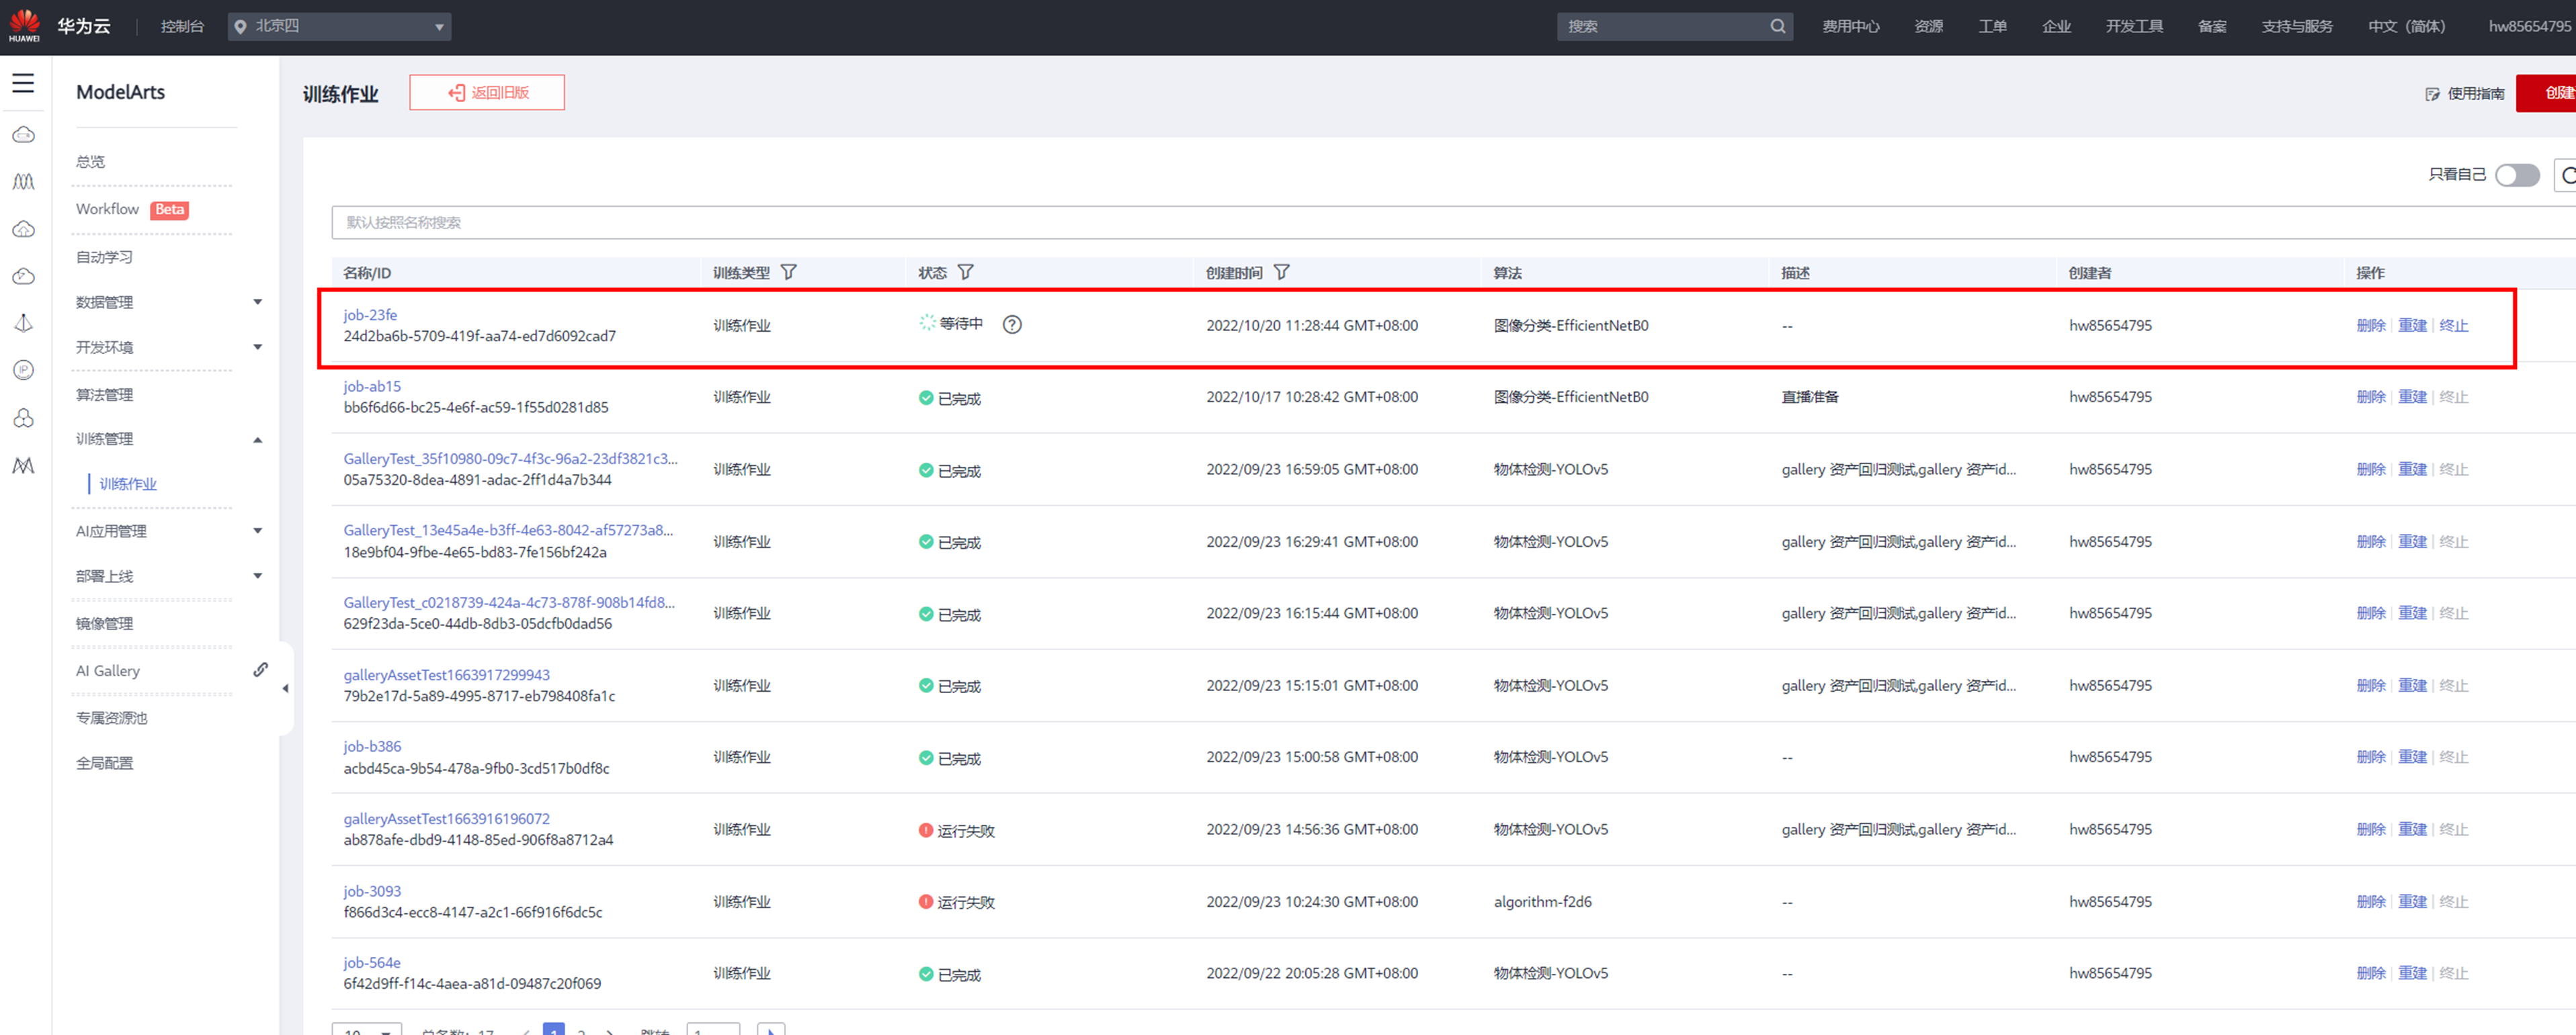
Task: Click 终止 for job-23fe
Action: point(2453,326)
